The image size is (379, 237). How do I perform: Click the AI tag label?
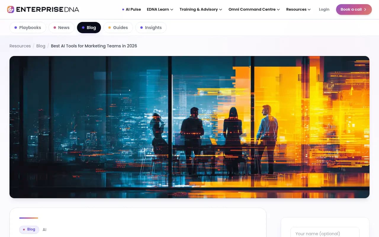click(44, 230)
